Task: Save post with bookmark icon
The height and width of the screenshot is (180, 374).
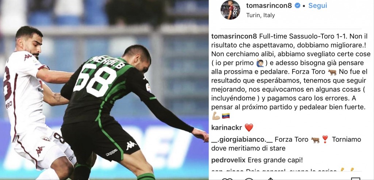Action: pyautogui.click(x=356, y=179)
